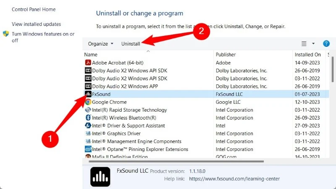The width and height of the screenshot is (336, 189).
Task: Click large FxSound logo in details pane
Action: point(100,177)
